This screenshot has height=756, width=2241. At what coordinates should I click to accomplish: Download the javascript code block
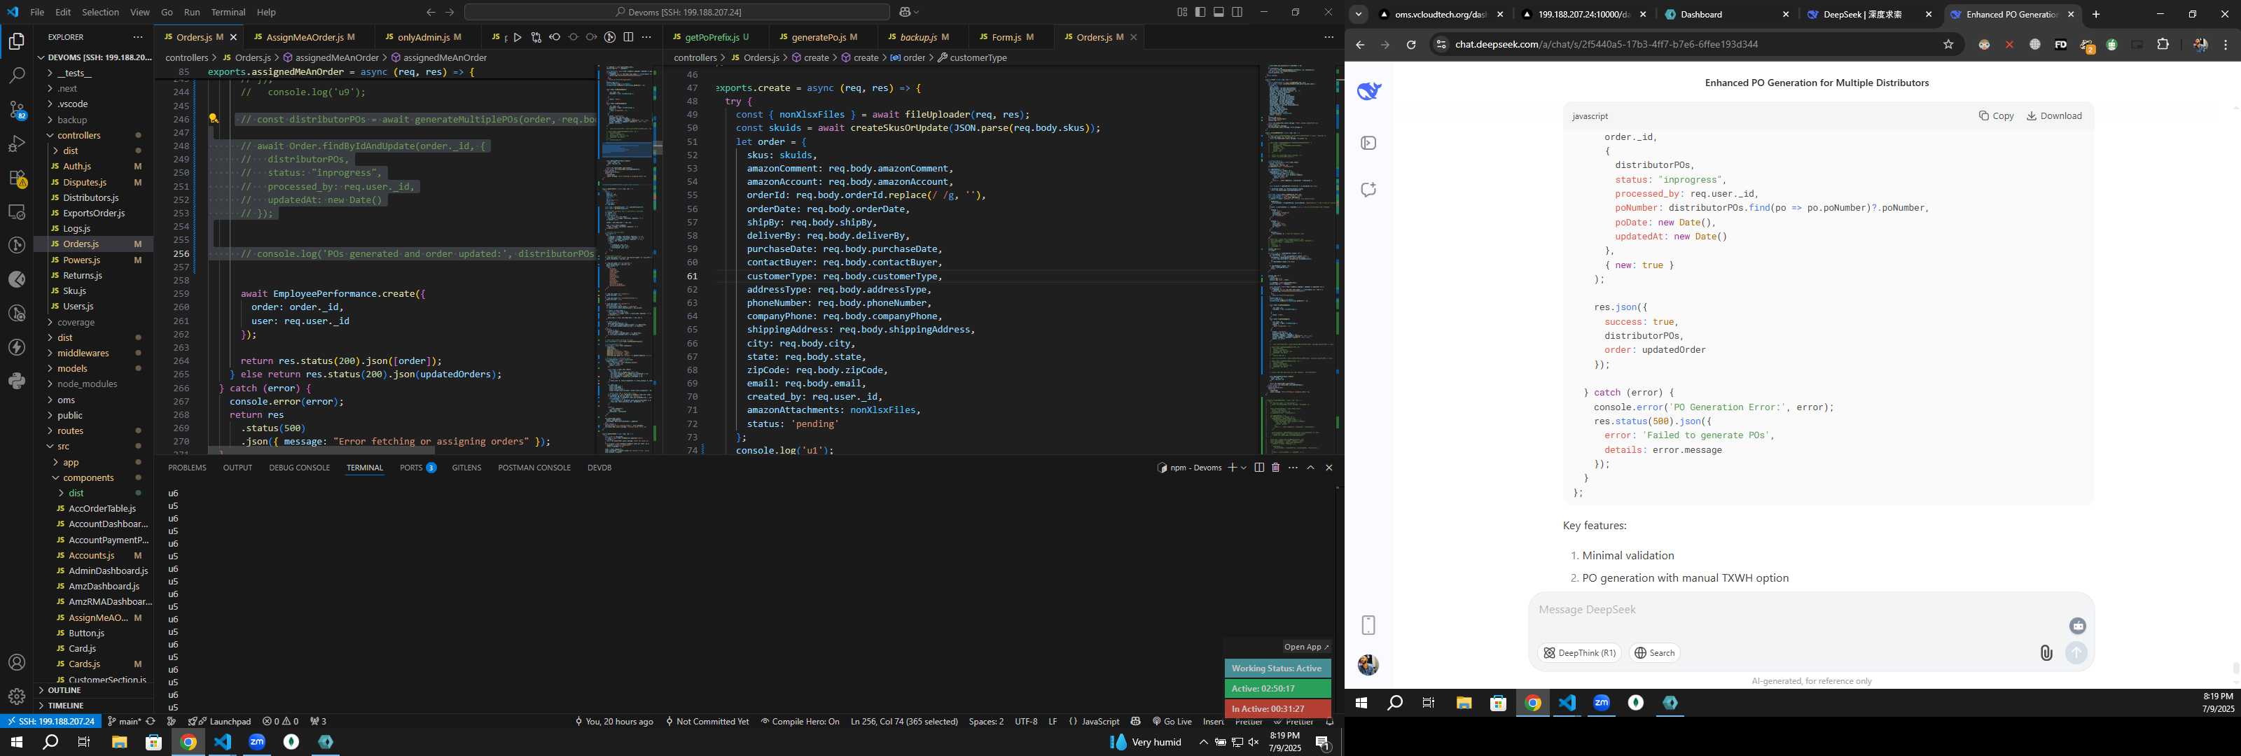(x=2054, y=115)
